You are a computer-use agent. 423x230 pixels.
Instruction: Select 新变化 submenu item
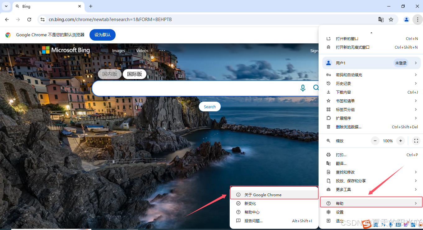(274, 203)
